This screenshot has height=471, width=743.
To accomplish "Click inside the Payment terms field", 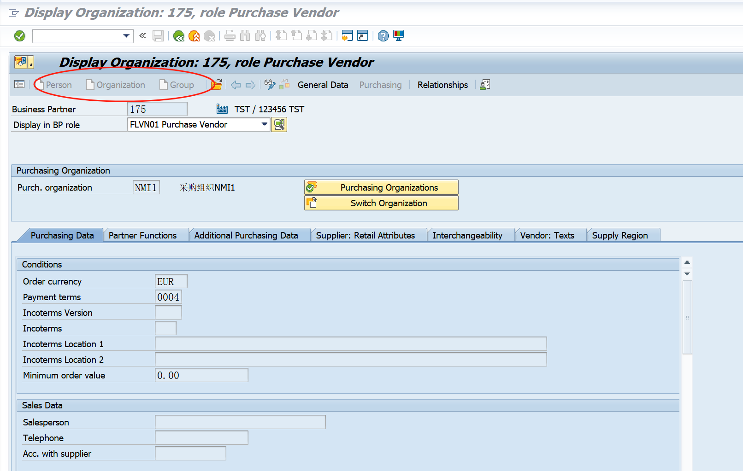I will pyautogui.click(x=168, y=297).
